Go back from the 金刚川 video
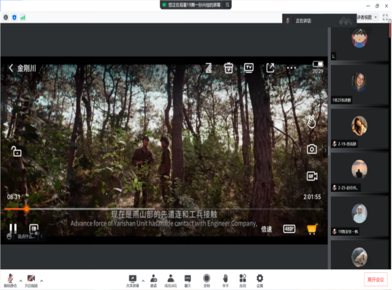Viewport: 392px width, 290px height. click(11, 68)
